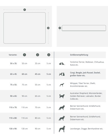The image size is (108, 140).
Task: Click the Größenempfehlung header text
Action: click(79, 55)
